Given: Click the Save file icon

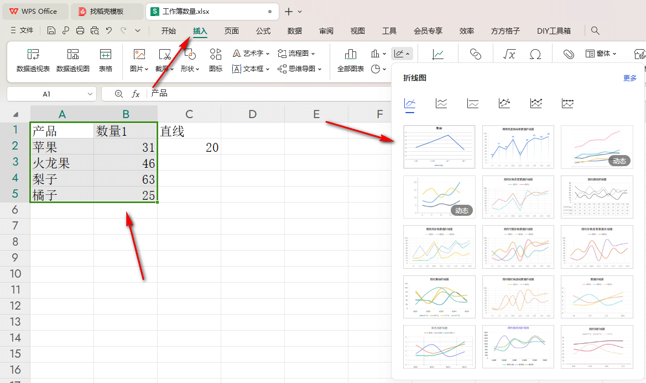Looking at the screenshot, I should (51, 30).
